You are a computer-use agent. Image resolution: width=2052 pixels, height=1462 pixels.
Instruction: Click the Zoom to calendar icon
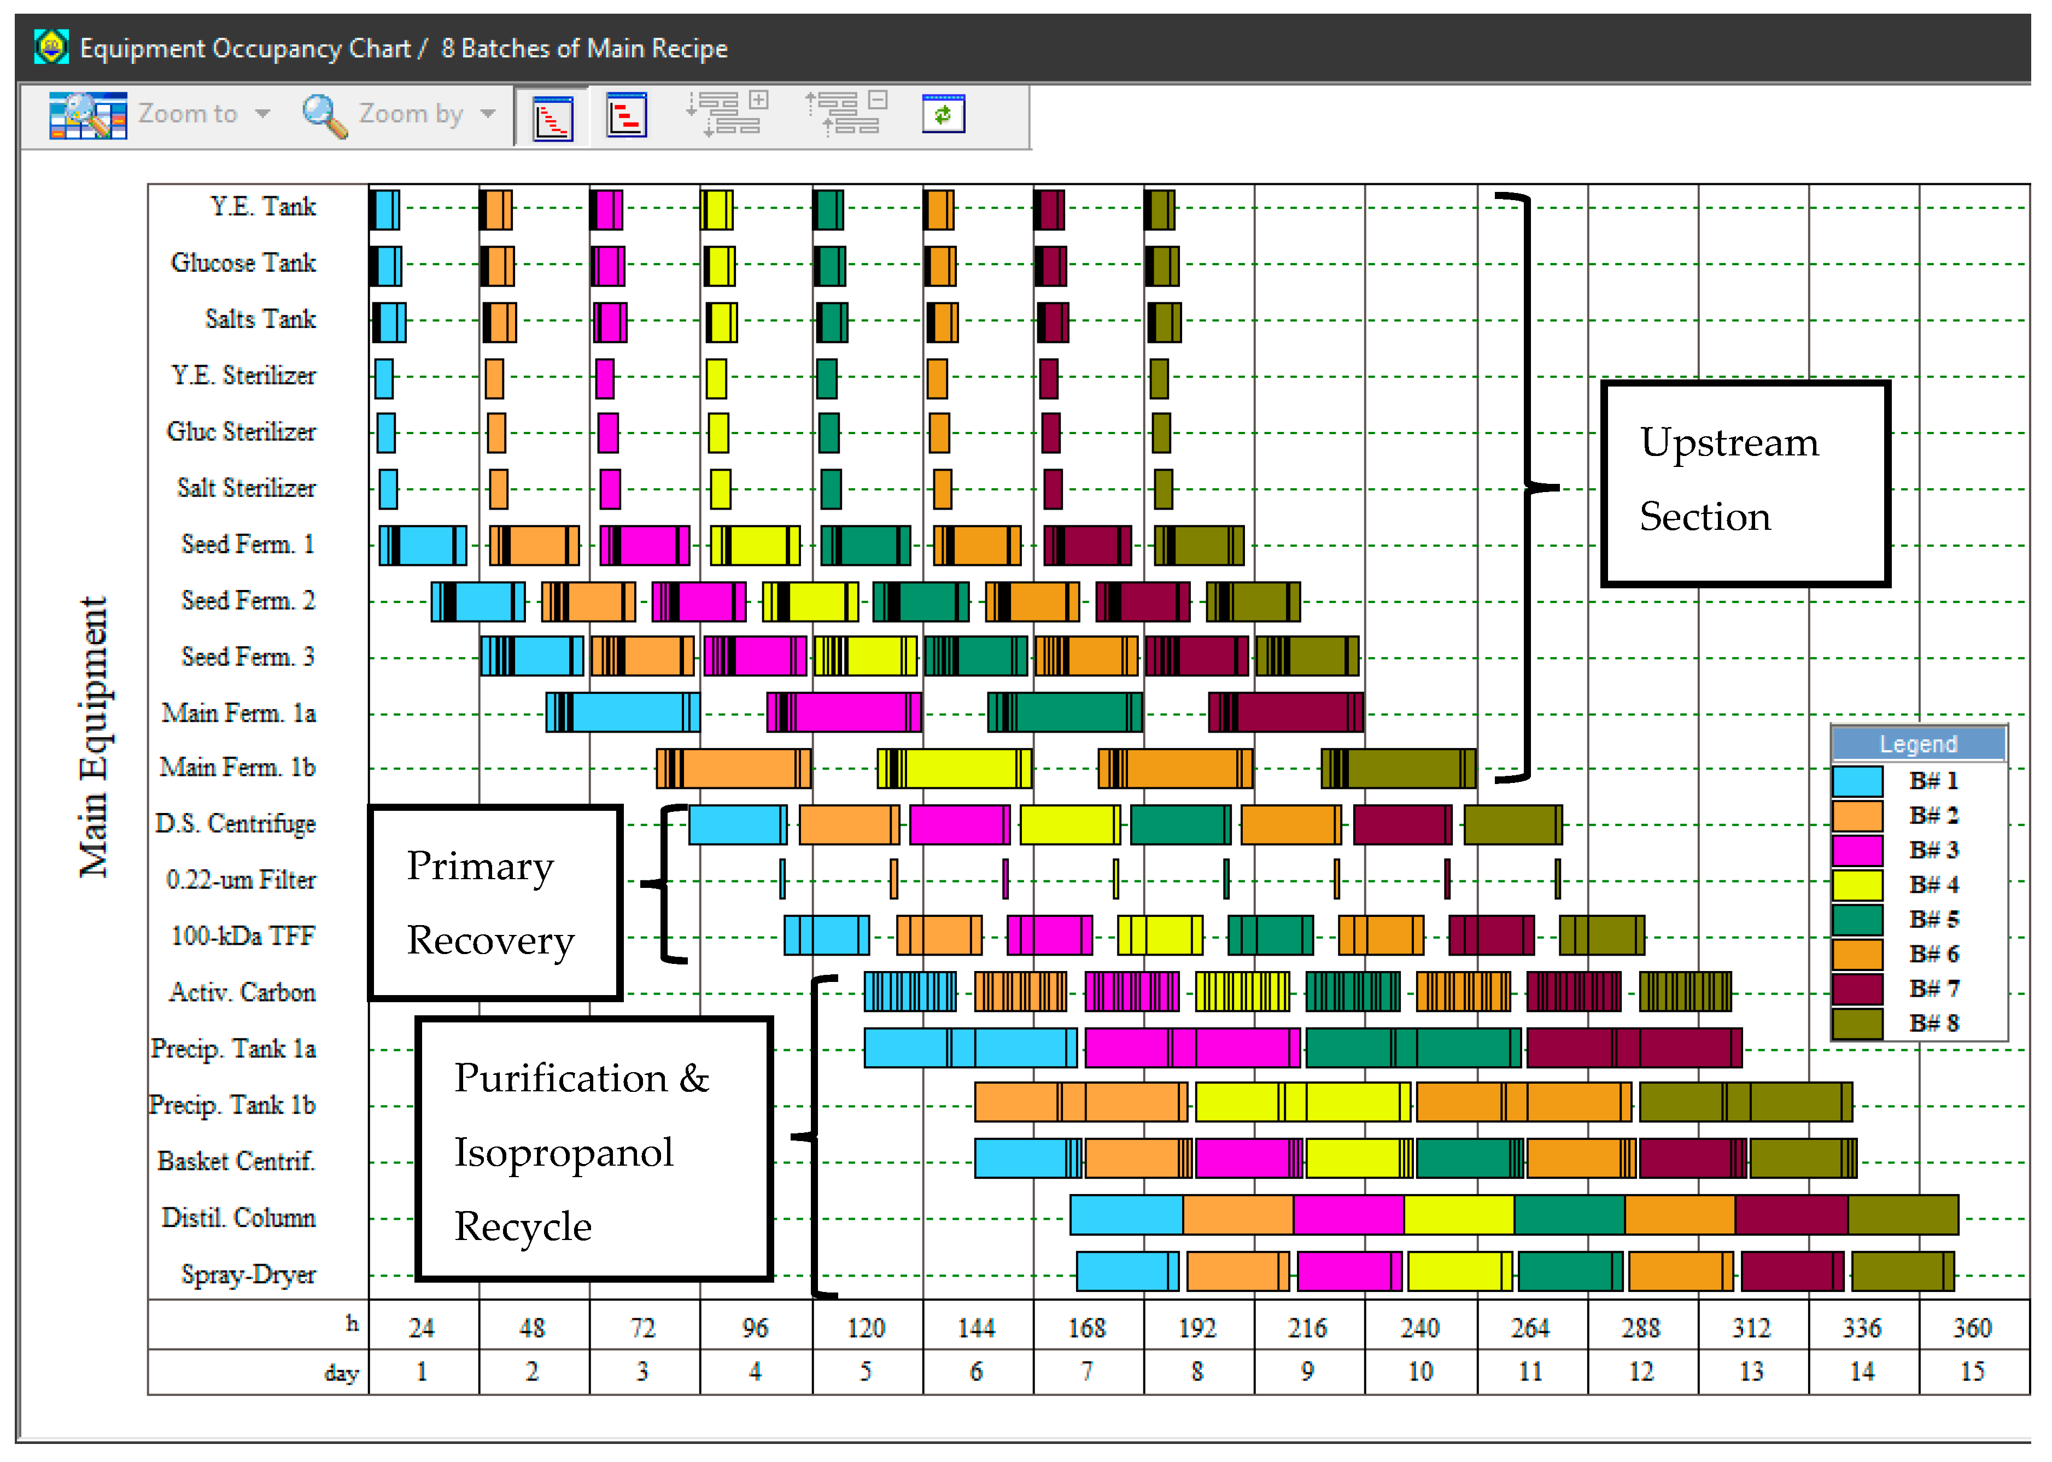(x=87, y=115)
